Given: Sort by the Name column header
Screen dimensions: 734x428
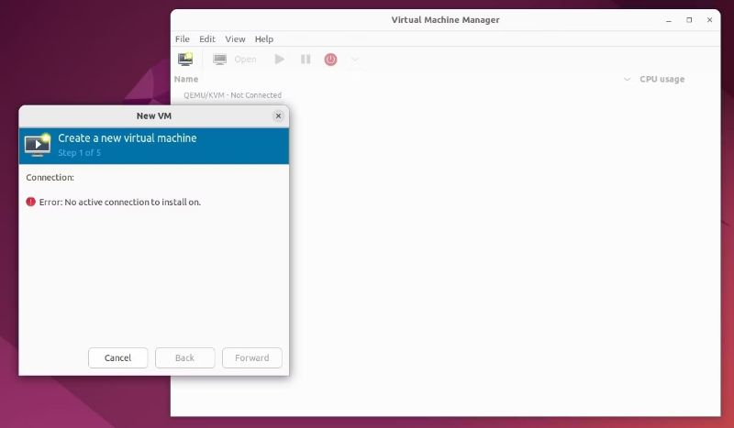Looking at the screenshot, I should (186, 80).
